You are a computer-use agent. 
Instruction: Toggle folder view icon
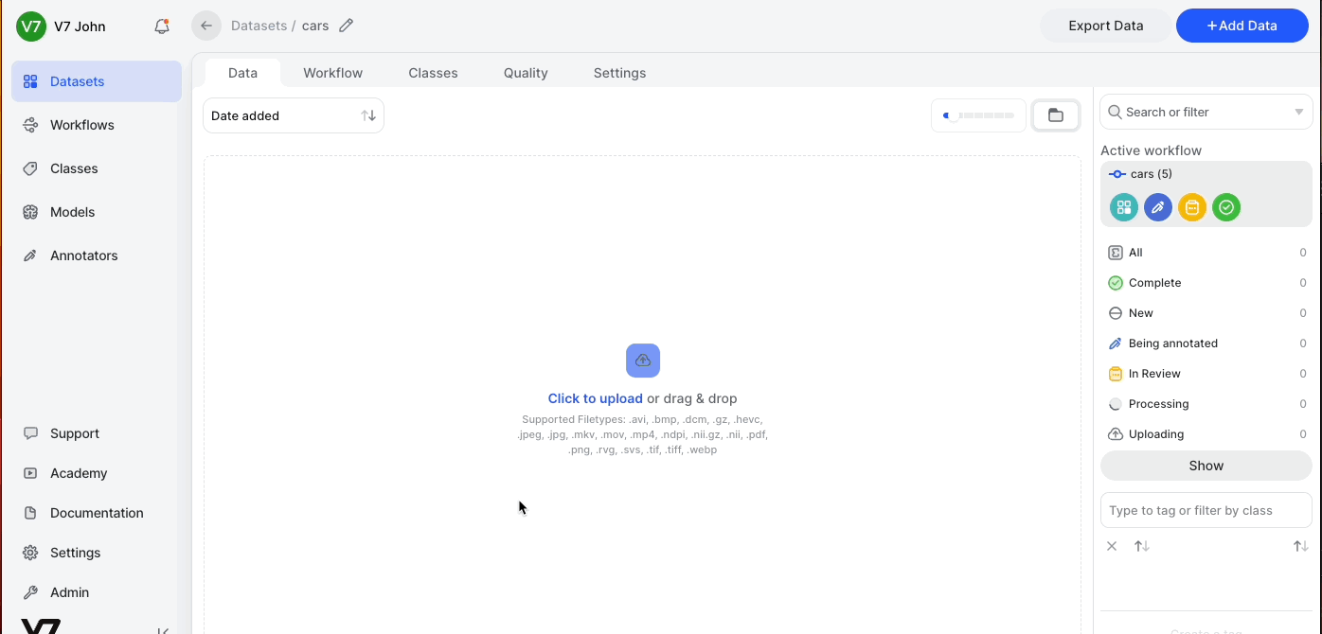pos(1056,115)
